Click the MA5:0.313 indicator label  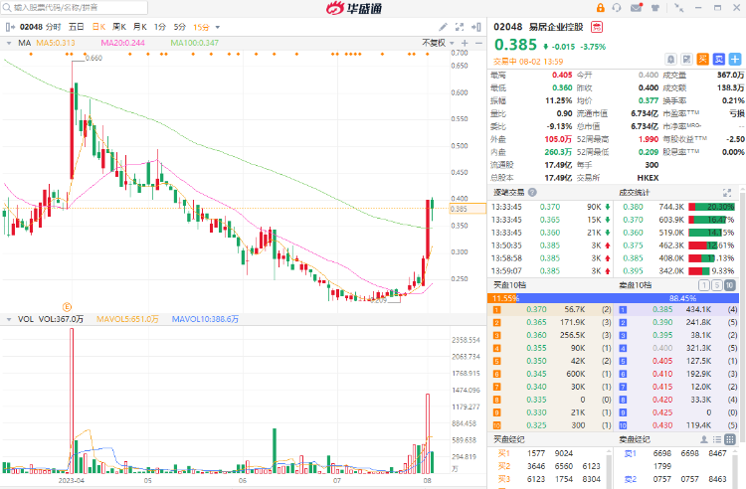pyautogui.click(x=56, y=44)
